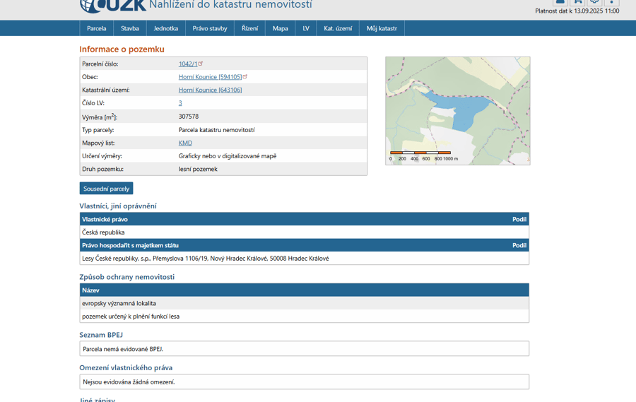Image resolution: width=636 pixels, height=402 pixels.
Task: Select the Jednotka tab
Action: tap(165, 28)
